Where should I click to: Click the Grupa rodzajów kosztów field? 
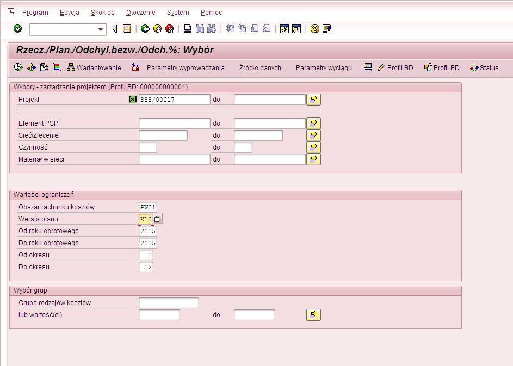[169, 303]
